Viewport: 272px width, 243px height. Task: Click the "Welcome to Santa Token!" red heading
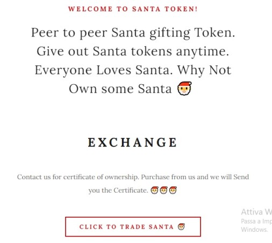133,9
